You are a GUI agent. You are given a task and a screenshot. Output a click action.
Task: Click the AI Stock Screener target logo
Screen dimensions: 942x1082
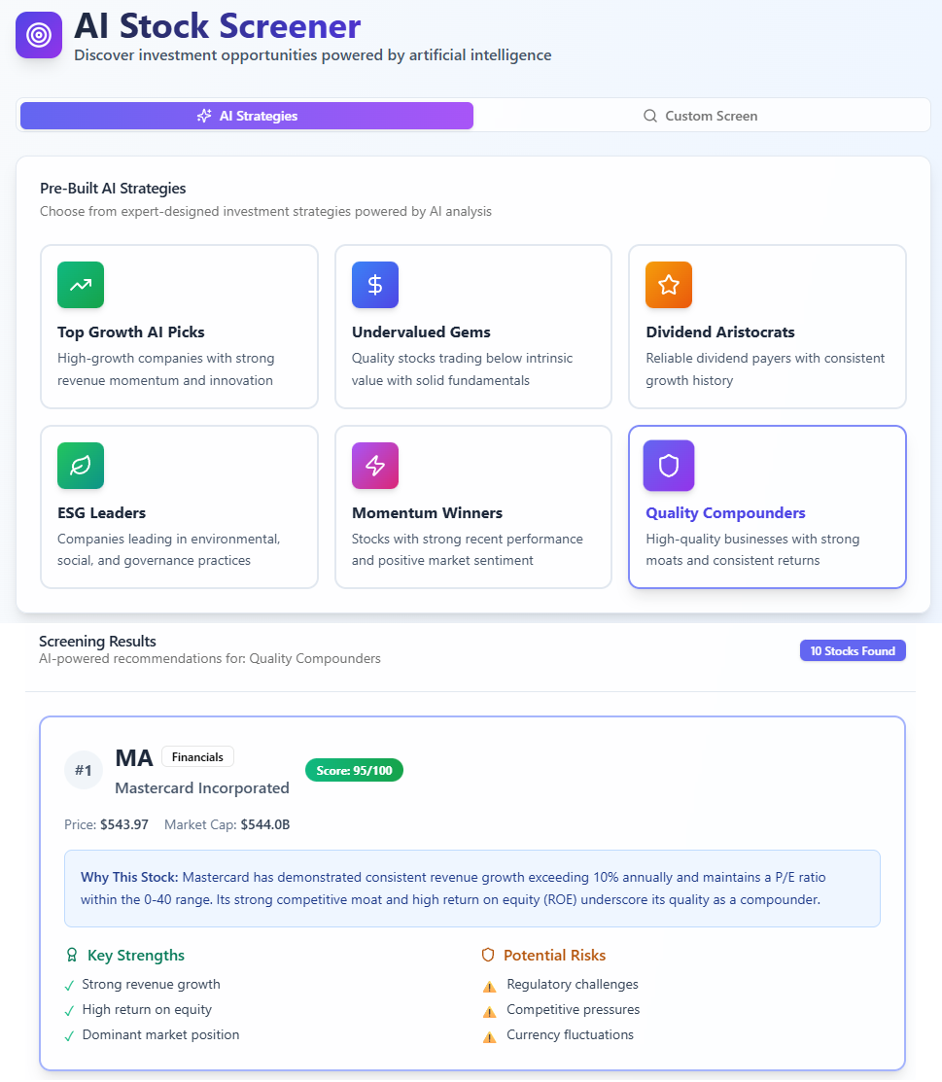pos(39,34)
